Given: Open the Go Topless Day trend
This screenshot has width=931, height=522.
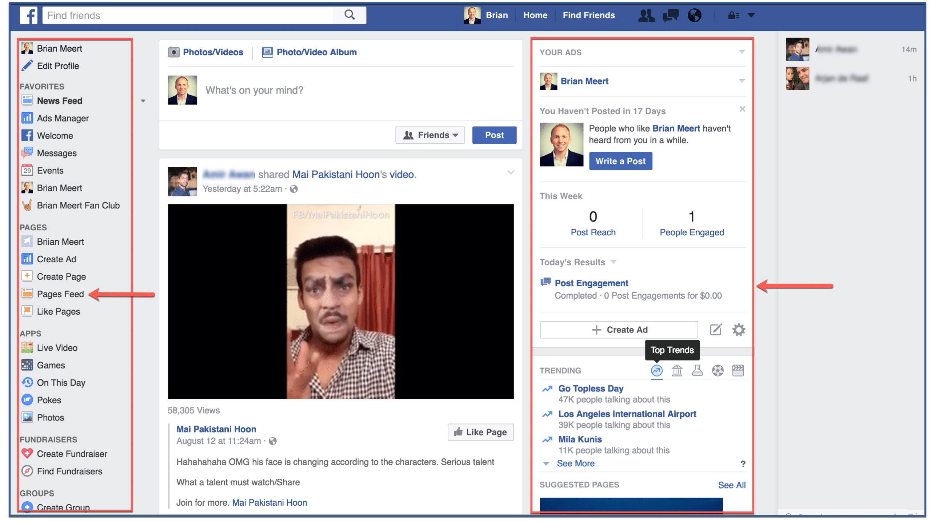Looking at the screenshot, I should pos(591,388).
